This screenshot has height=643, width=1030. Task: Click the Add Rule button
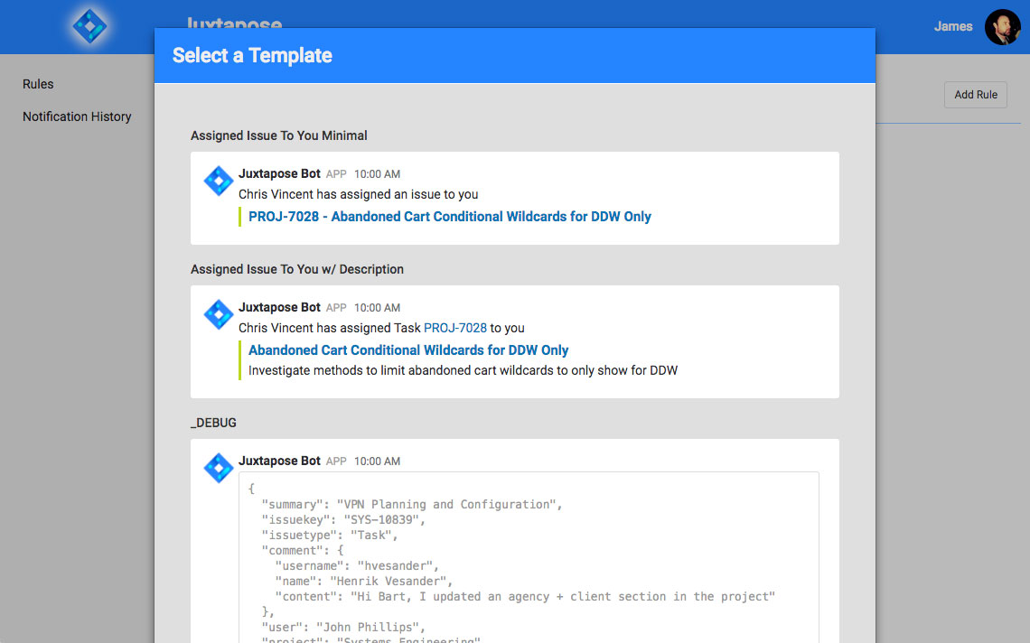[976, 95]
